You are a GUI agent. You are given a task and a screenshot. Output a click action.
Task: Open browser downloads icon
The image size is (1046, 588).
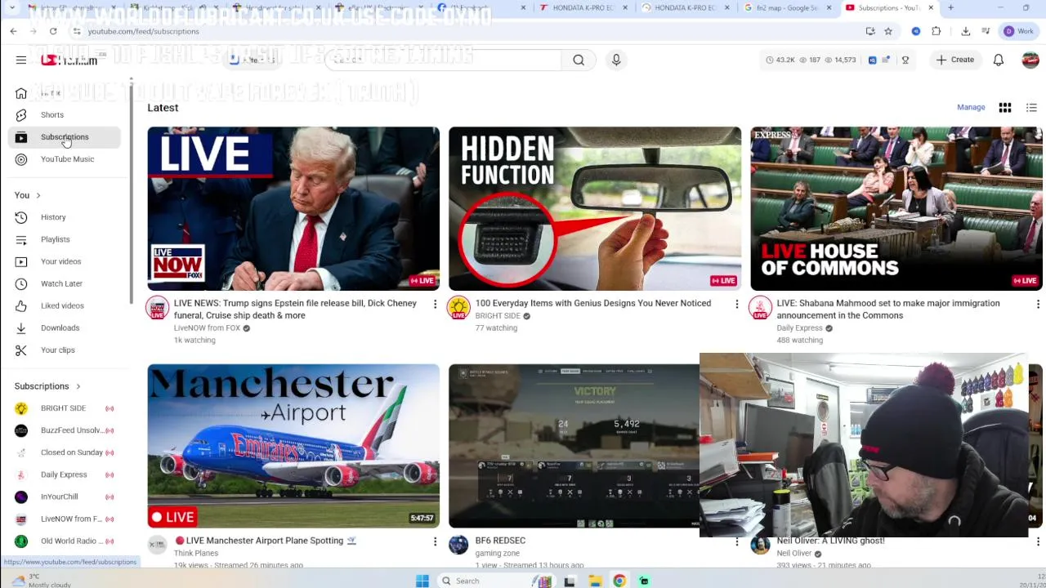pyautogui.click(x=966, y=31)
